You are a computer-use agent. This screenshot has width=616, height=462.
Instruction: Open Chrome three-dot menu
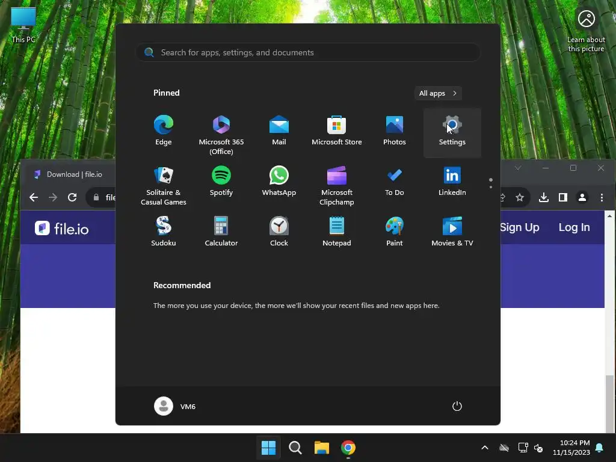pos(602,197)
